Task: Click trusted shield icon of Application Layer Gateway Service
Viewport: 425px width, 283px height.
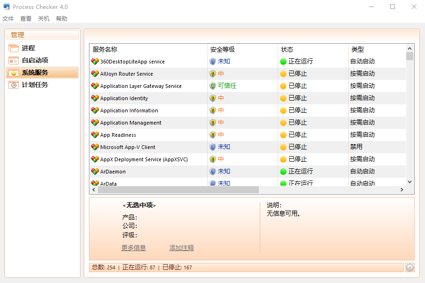Action: point(213,86)
